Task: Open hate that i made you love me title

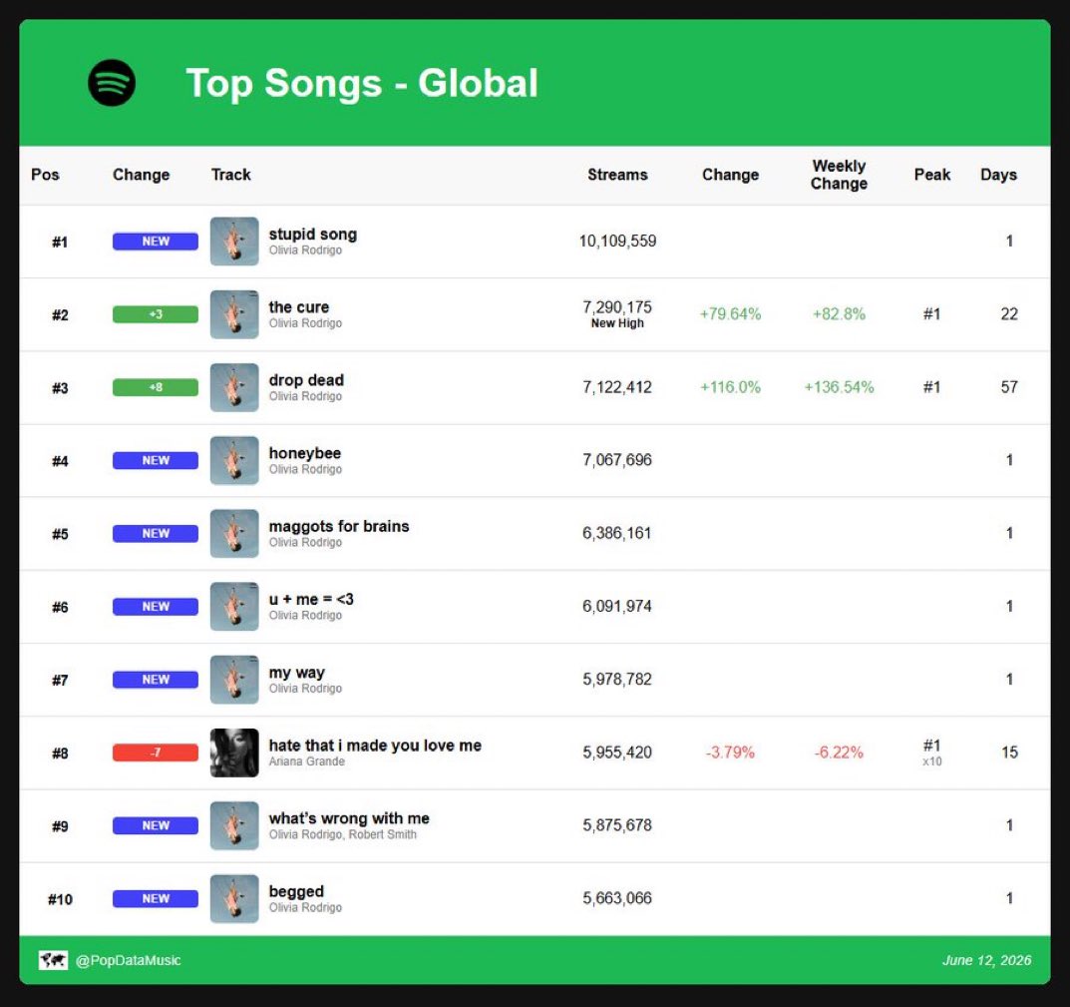Action: coord(375,747)
